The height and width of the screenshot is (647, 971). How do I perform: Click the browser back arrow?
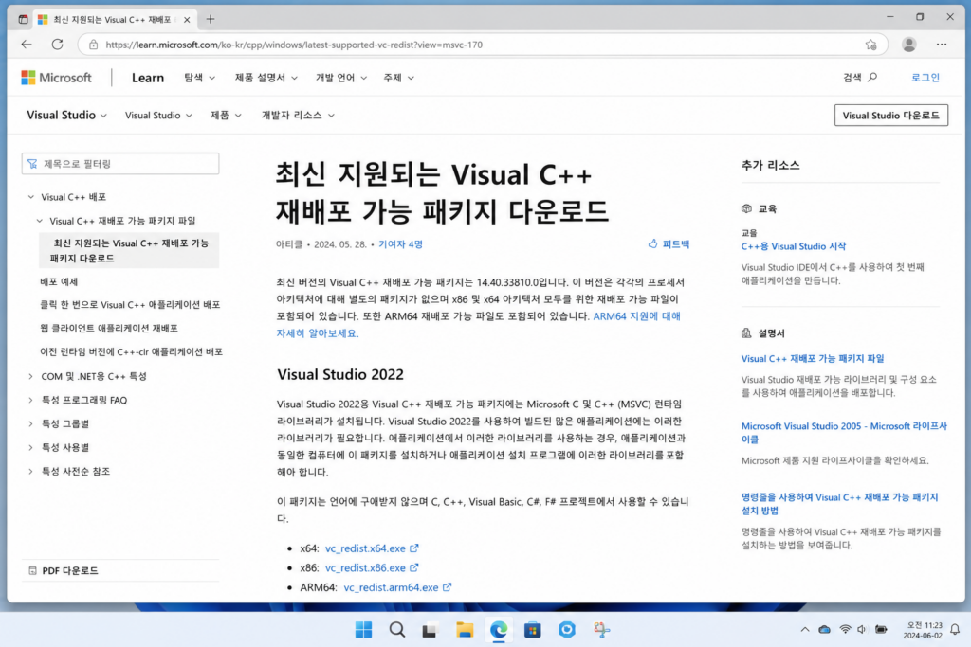(26, 44)
